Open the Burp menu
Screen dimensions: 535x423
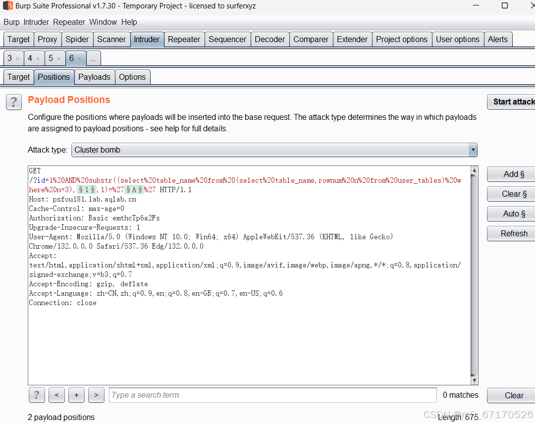[11, 22]
